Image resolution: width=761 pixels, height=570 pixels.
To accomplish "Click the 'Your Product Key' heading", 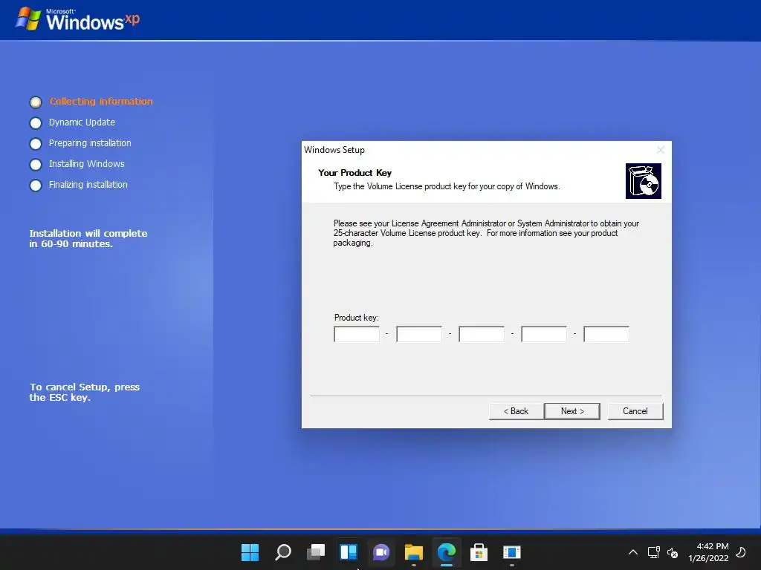I will pyautogui.click(x=354, y=172).
